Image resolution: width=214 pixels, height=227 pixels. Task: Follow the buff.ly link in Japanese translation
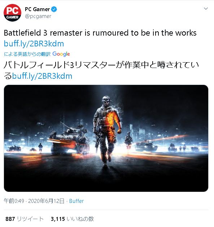pyautogui.click(x=42, y=76)
